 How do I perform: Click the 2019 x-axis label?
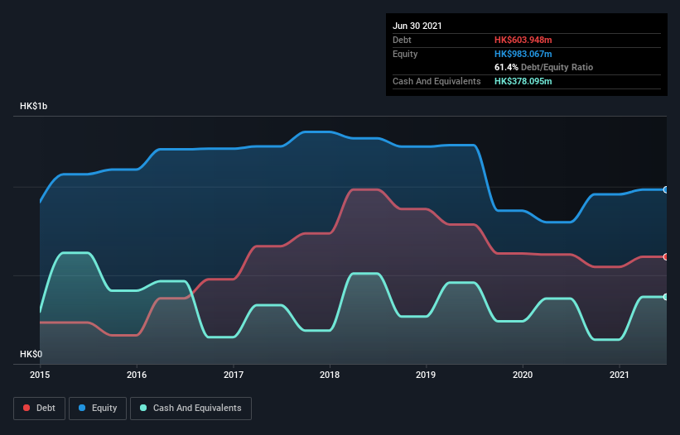426,375
